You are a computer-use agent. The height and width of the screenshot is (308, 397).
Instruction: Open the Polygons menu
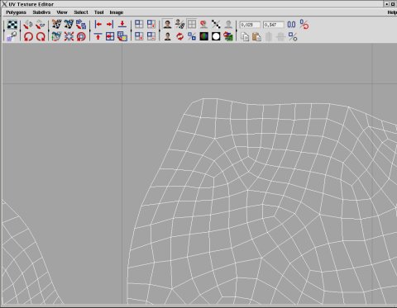(16, 12)
